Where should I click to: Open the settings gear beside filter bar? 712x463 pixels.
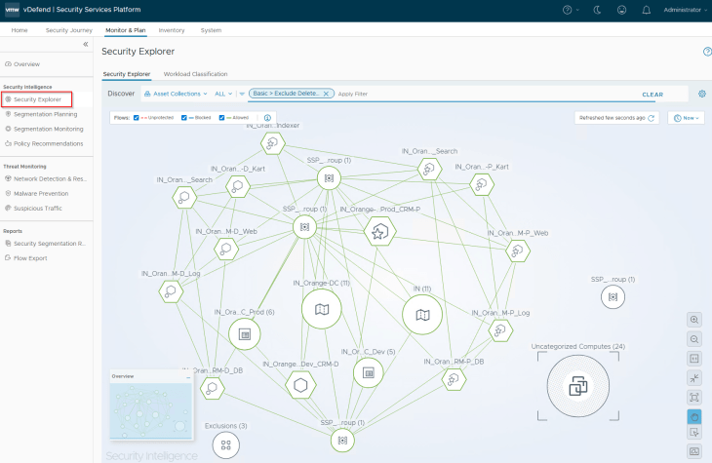pos(701,94)
